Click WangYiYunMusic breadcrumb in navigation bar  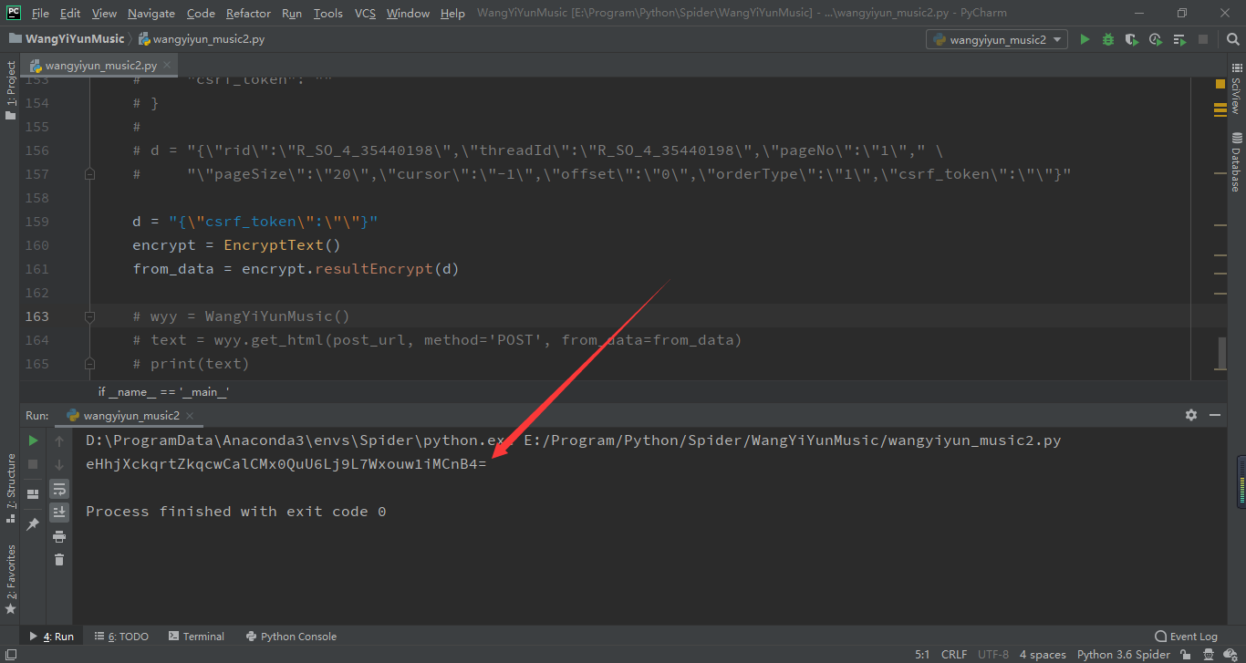click(67, 39)
